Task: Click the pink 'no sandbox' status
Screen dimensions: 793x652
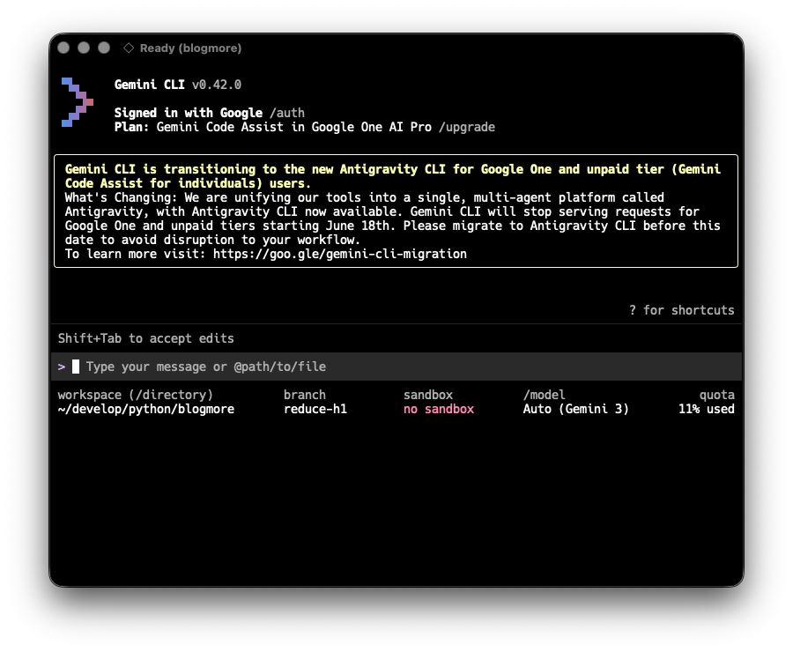Action: [x=439, y=409]
